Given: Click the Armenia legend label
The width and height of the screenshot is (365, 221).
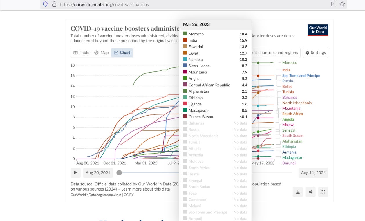Looking at the screenshot, I should [289, 152].
